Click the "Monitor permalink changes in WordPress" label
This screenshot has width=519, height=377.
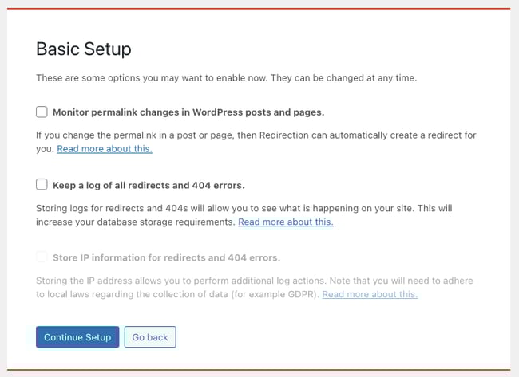click(x=188, y=112)
